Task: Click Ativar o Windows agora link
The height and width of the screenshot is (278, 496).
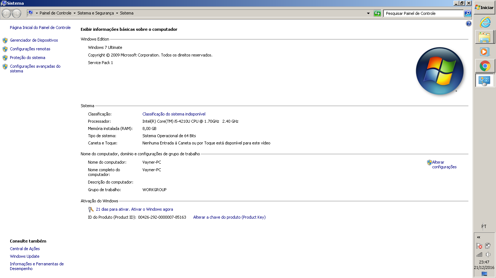Action: tap(152, 209)
